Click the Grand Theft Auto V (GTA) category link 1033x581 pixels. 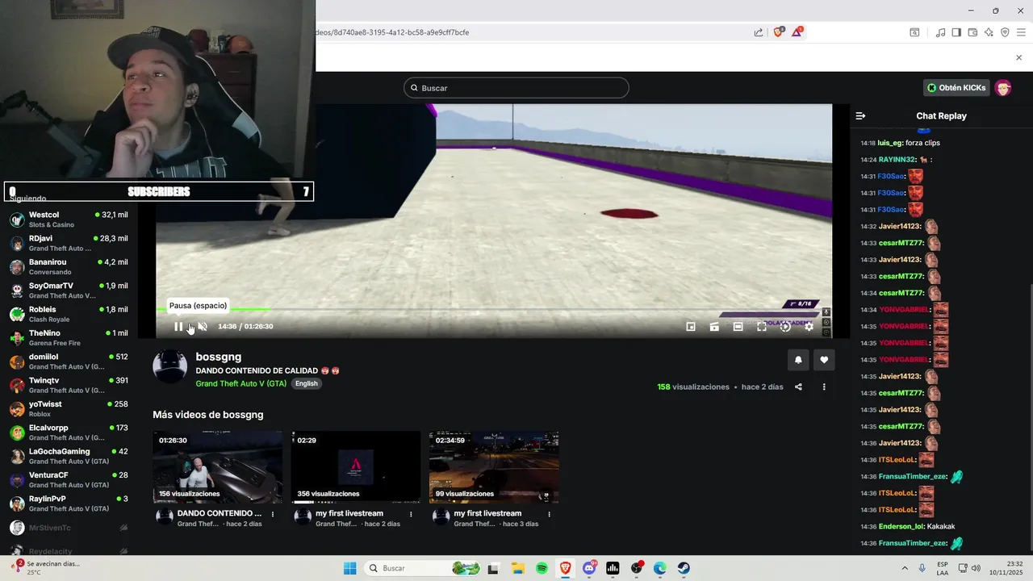[241, 383]
